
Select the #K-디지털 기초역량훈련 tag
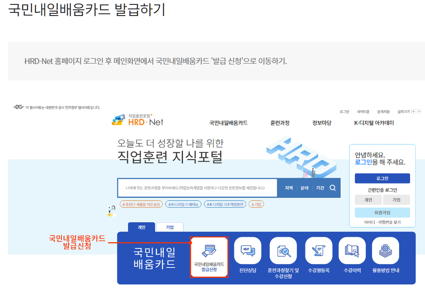225,204
